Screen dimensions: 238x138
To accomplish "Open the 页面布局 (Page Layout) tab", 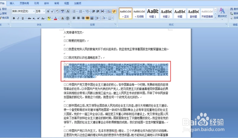I will 24,3.
